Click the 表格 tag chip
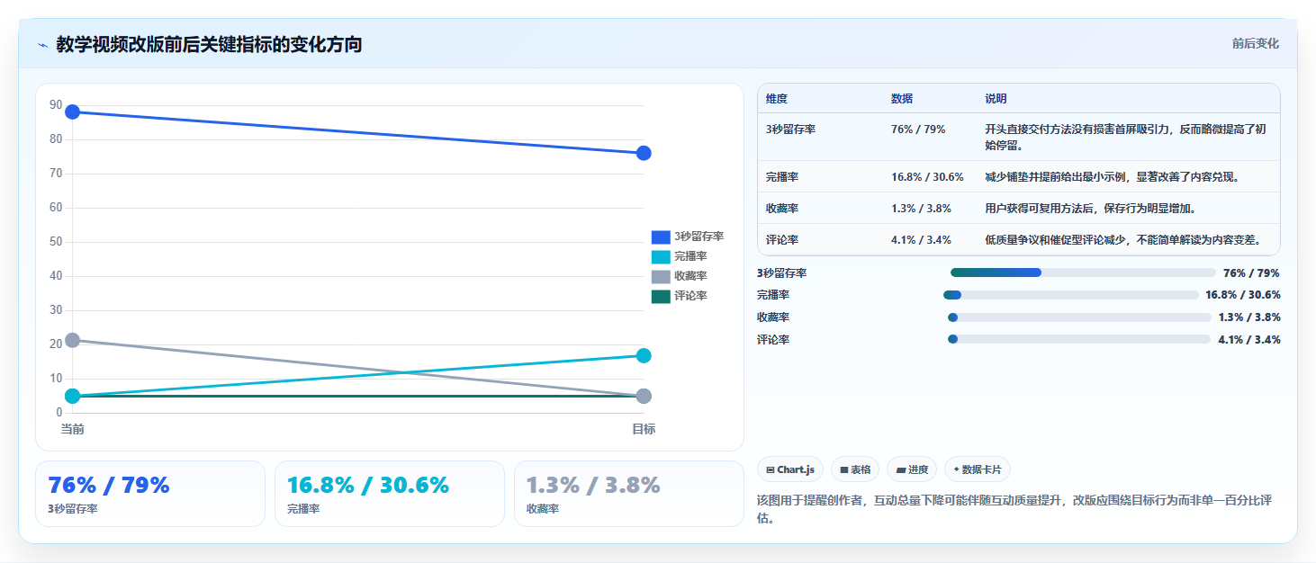Viewport: 1316px width, 563px height. (855, 469)
